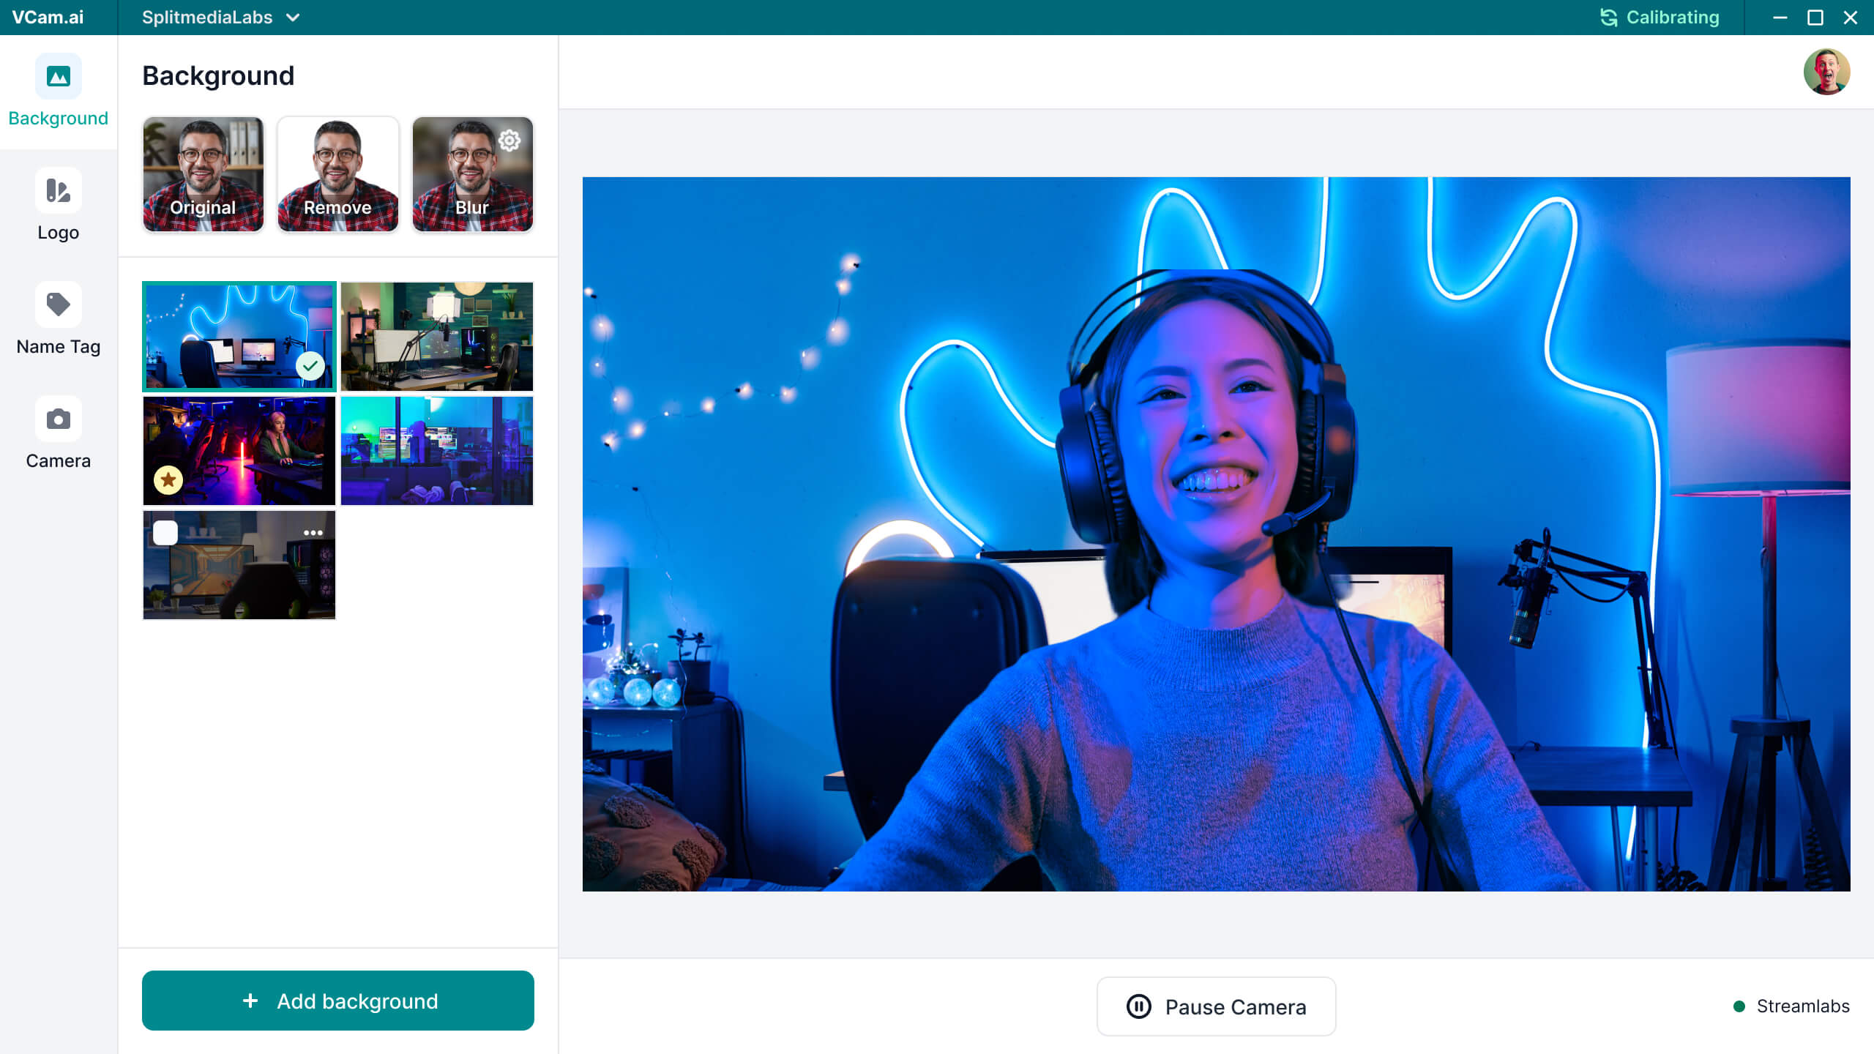Pause the camera feed
Screen dimensions: 1874x1054
pos(1216,1006)
